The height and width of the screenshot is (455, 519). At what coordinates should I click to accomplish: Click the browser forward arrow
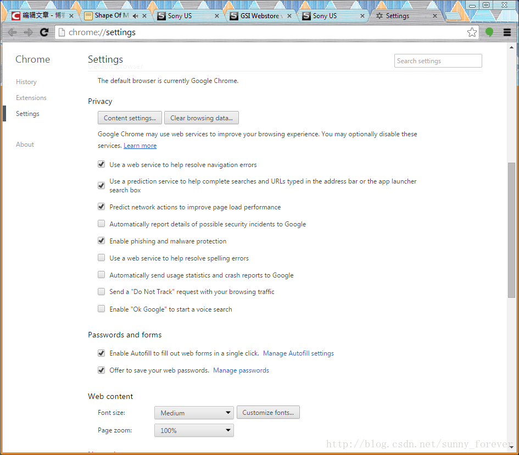29,32
